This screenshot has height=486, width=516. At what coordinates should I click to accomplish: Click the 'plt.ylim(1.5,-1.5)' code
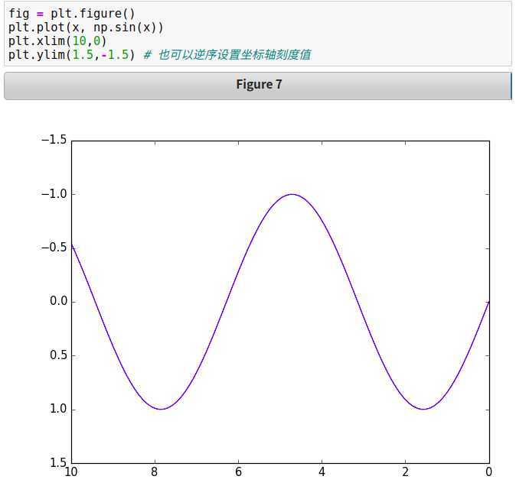point(72,54)
